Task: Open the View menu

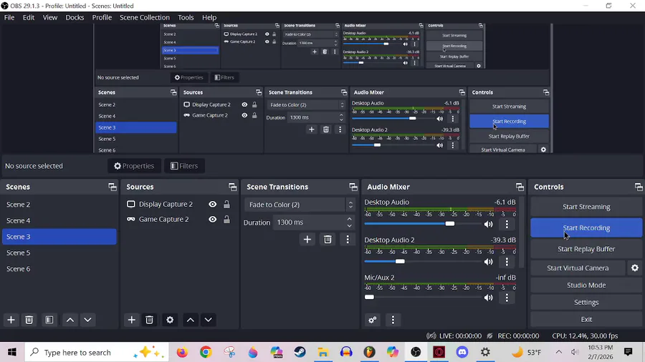Action: click(49, 17)
